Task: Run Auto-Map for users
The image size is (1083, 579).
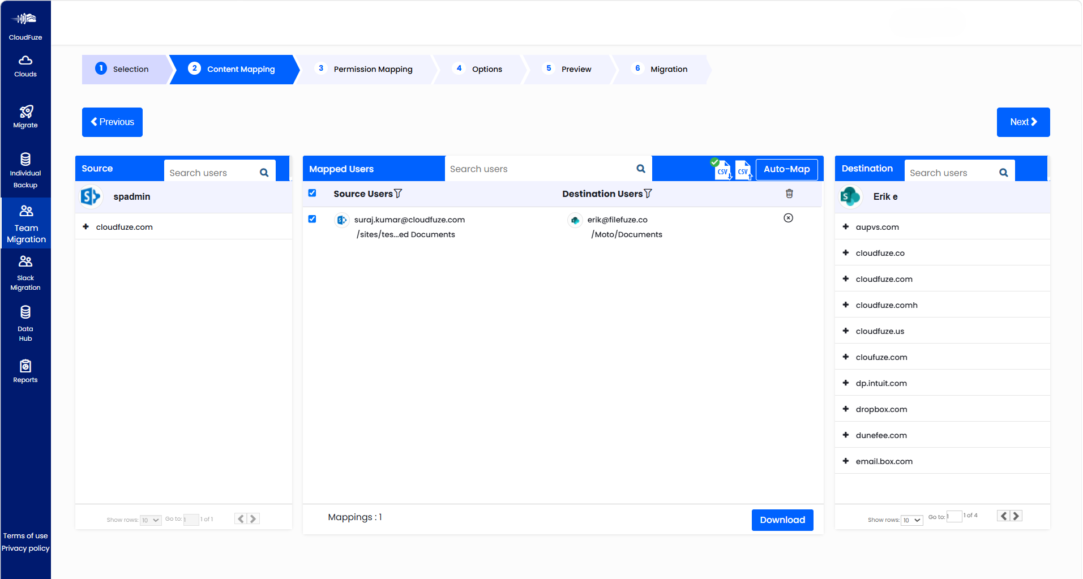Action: 786,169
